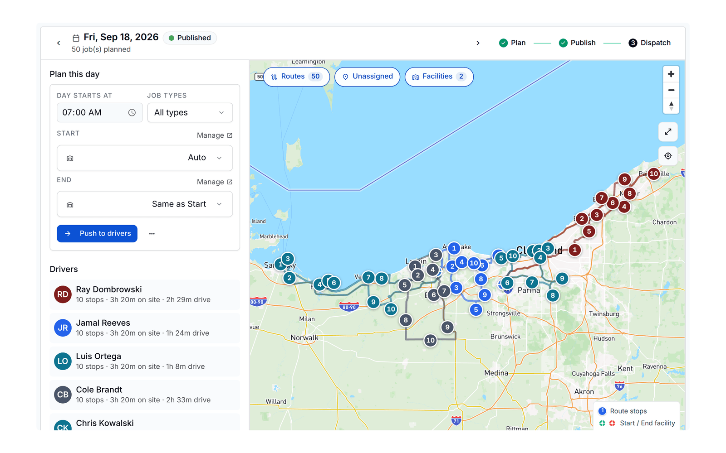Click Jamal Reeves' JR avatar
Screen dimensions: 726x453
63,328
